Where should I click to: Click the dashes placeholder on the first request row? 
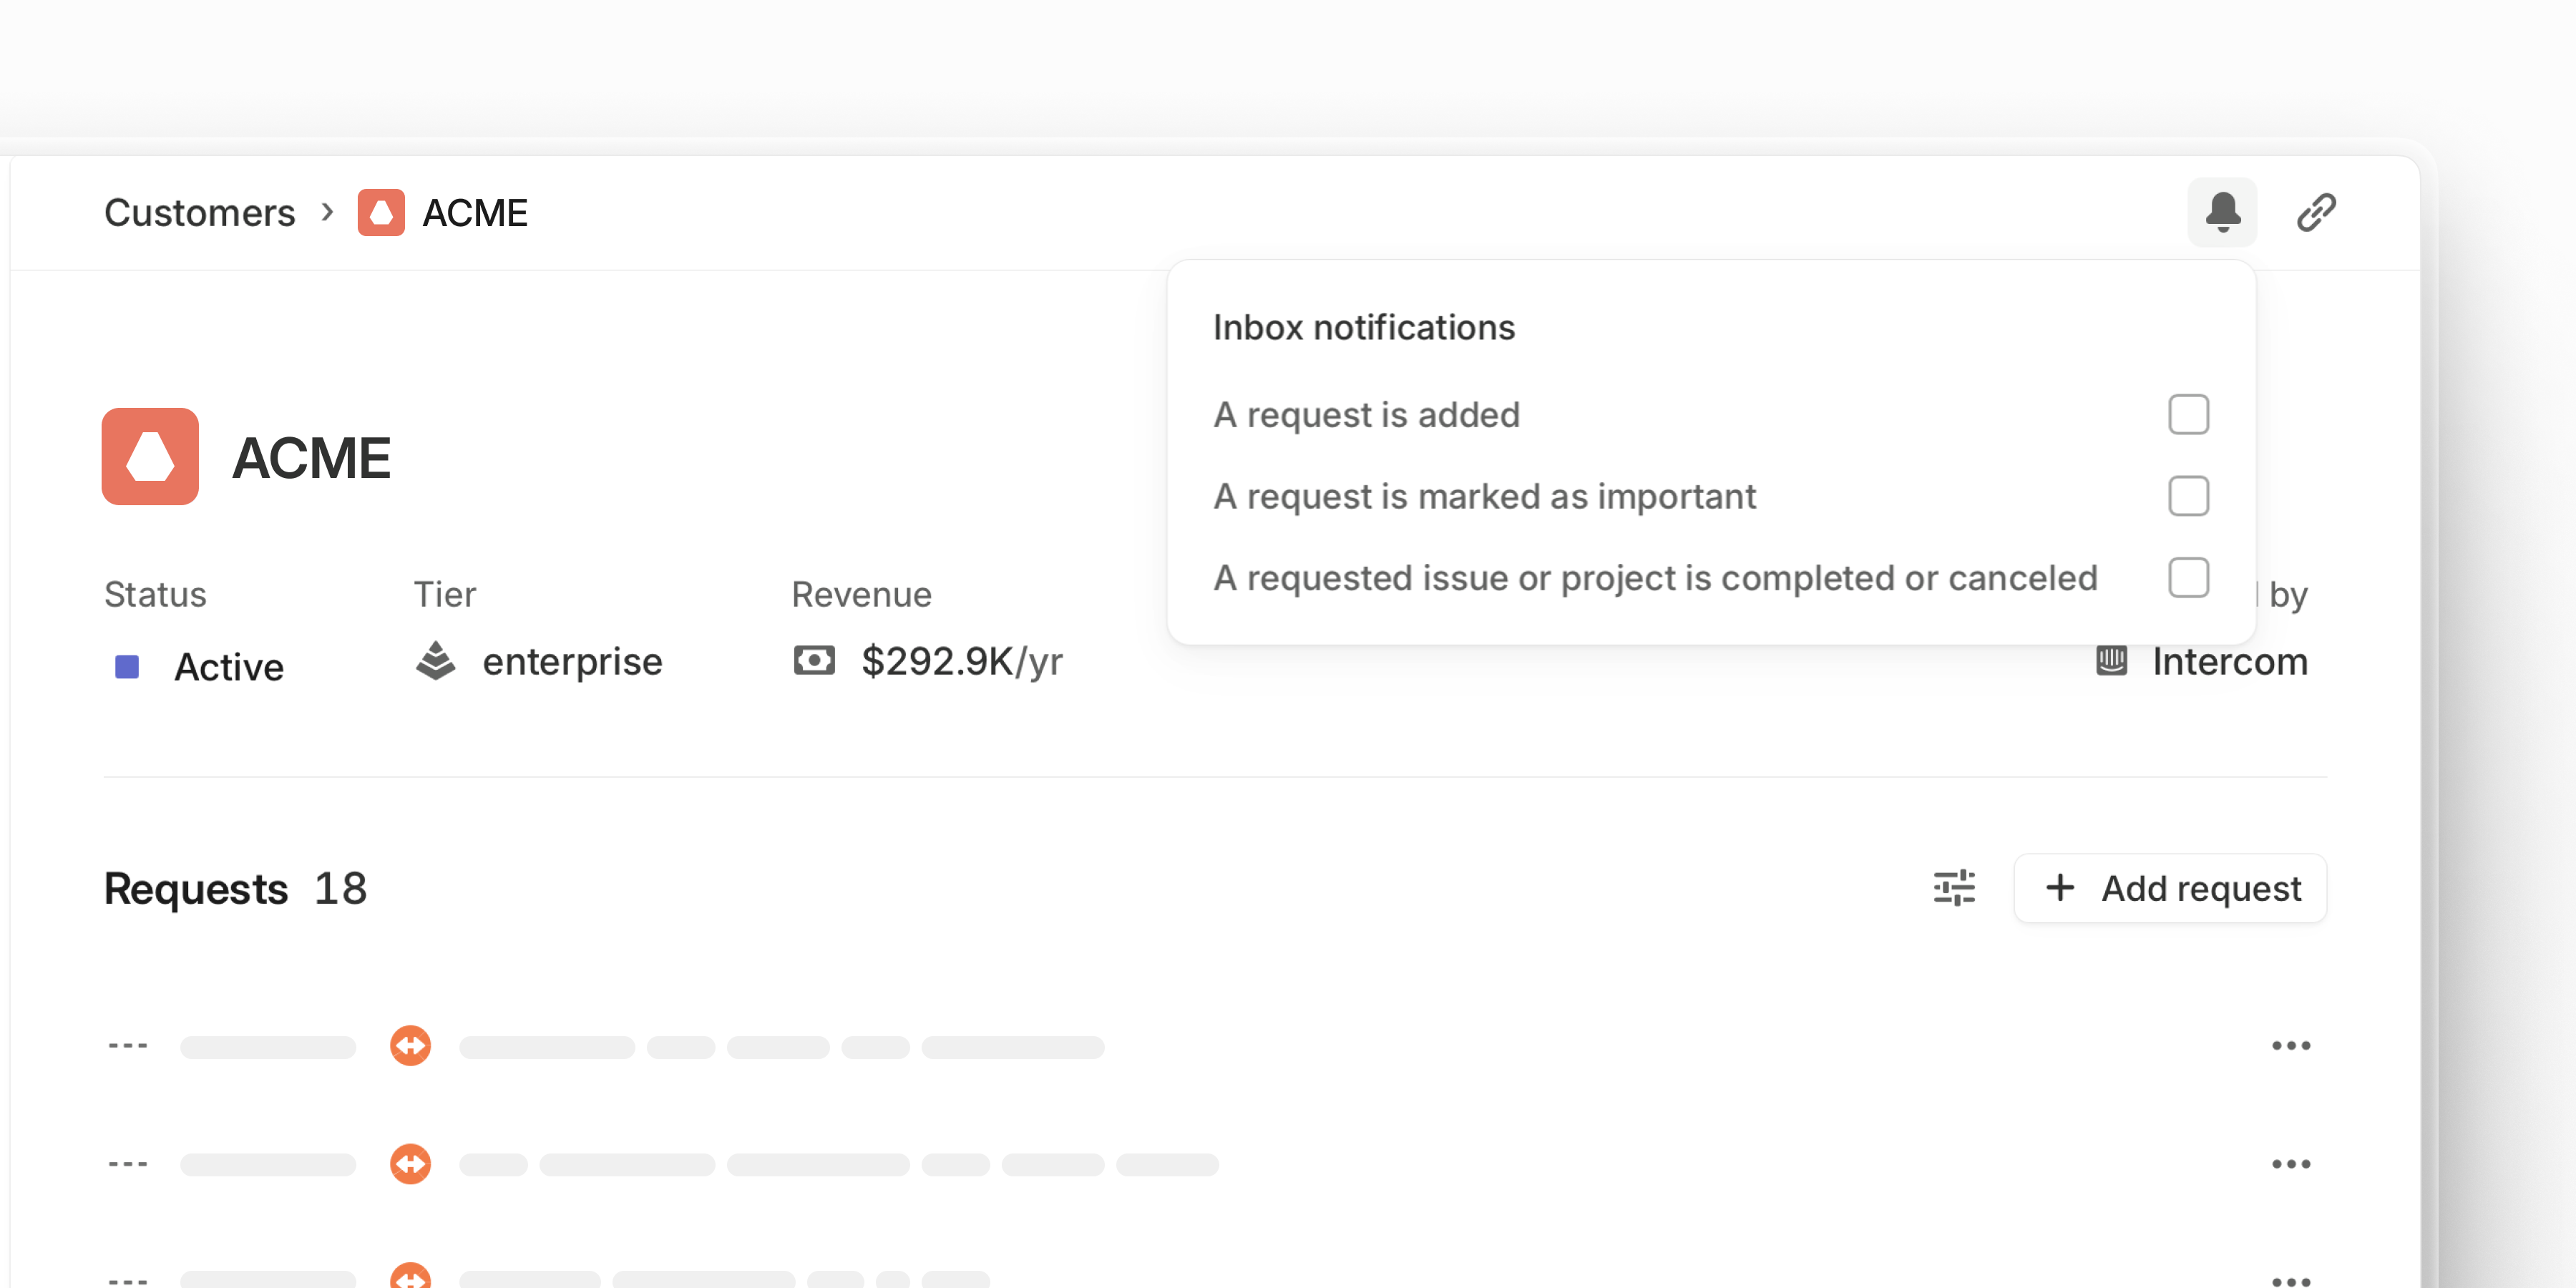point(127,1046)
